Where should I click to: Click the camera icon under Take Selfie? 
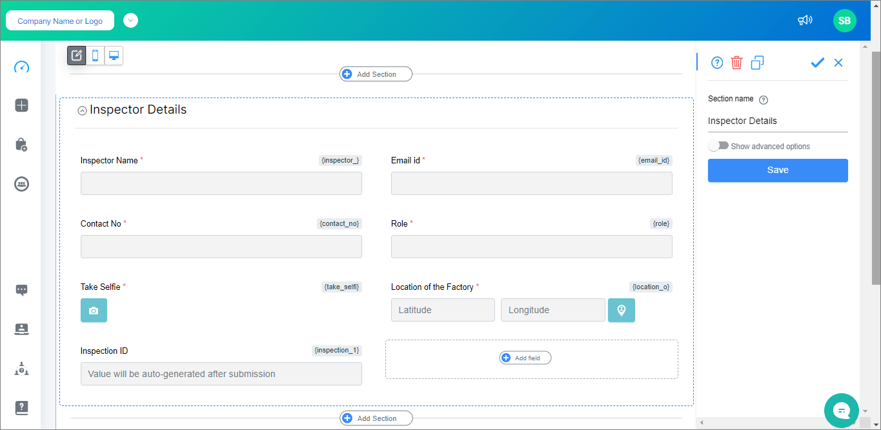click(94, 311)
